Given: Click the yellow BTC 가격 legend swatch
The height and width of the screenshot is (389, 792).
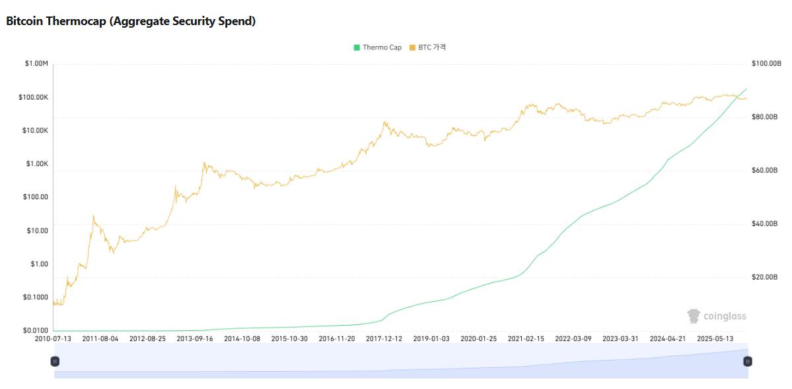Looking at the screenshot, I should click(x=413, y=47).
